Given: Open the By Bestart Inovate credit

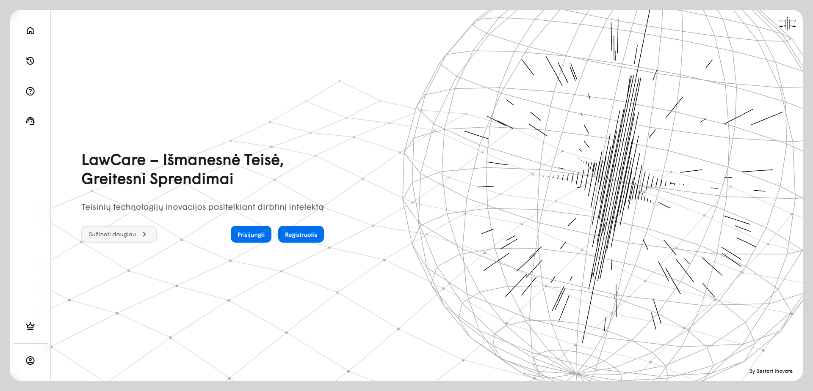Looking at the screenshot, I should point(771,371).
